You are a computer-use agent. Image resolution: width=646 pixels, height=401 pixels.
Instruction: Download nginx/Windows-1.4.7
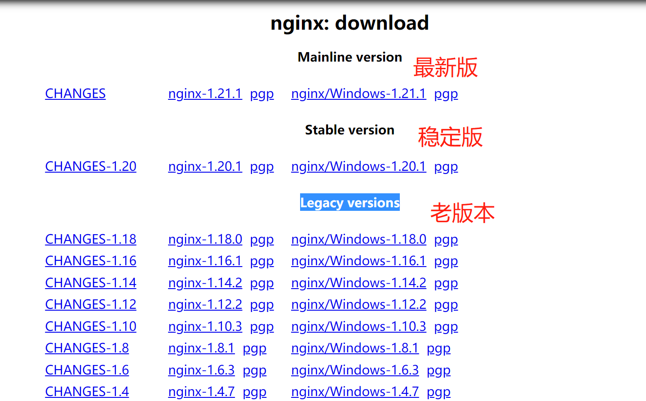(355, 392)
